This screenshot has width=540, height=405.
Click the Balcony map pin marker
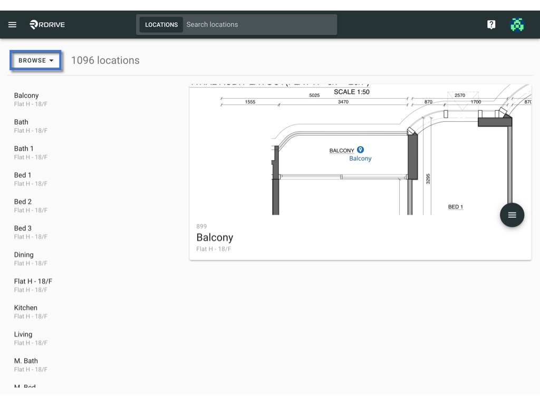tap(360, 149)
